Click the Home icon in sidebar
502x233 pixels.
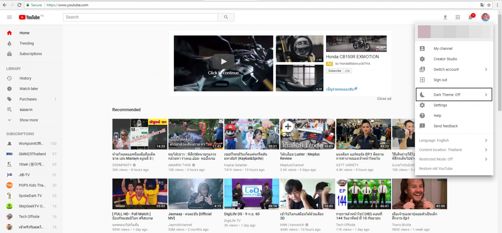click(x=9, y=33)
